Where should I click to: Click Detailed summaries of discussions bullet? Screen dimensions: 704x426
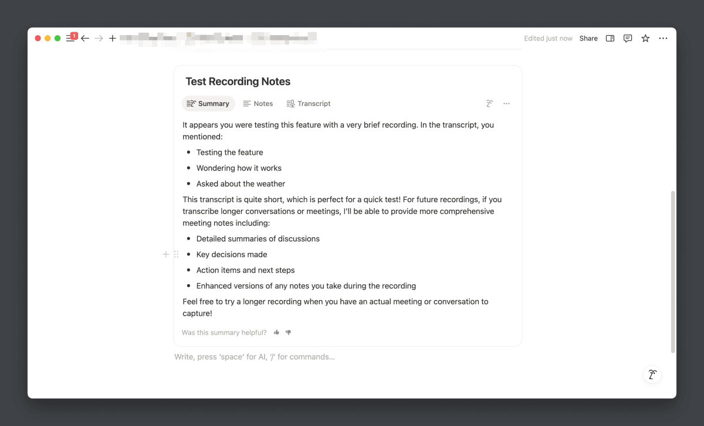click(x=258, y=239)
